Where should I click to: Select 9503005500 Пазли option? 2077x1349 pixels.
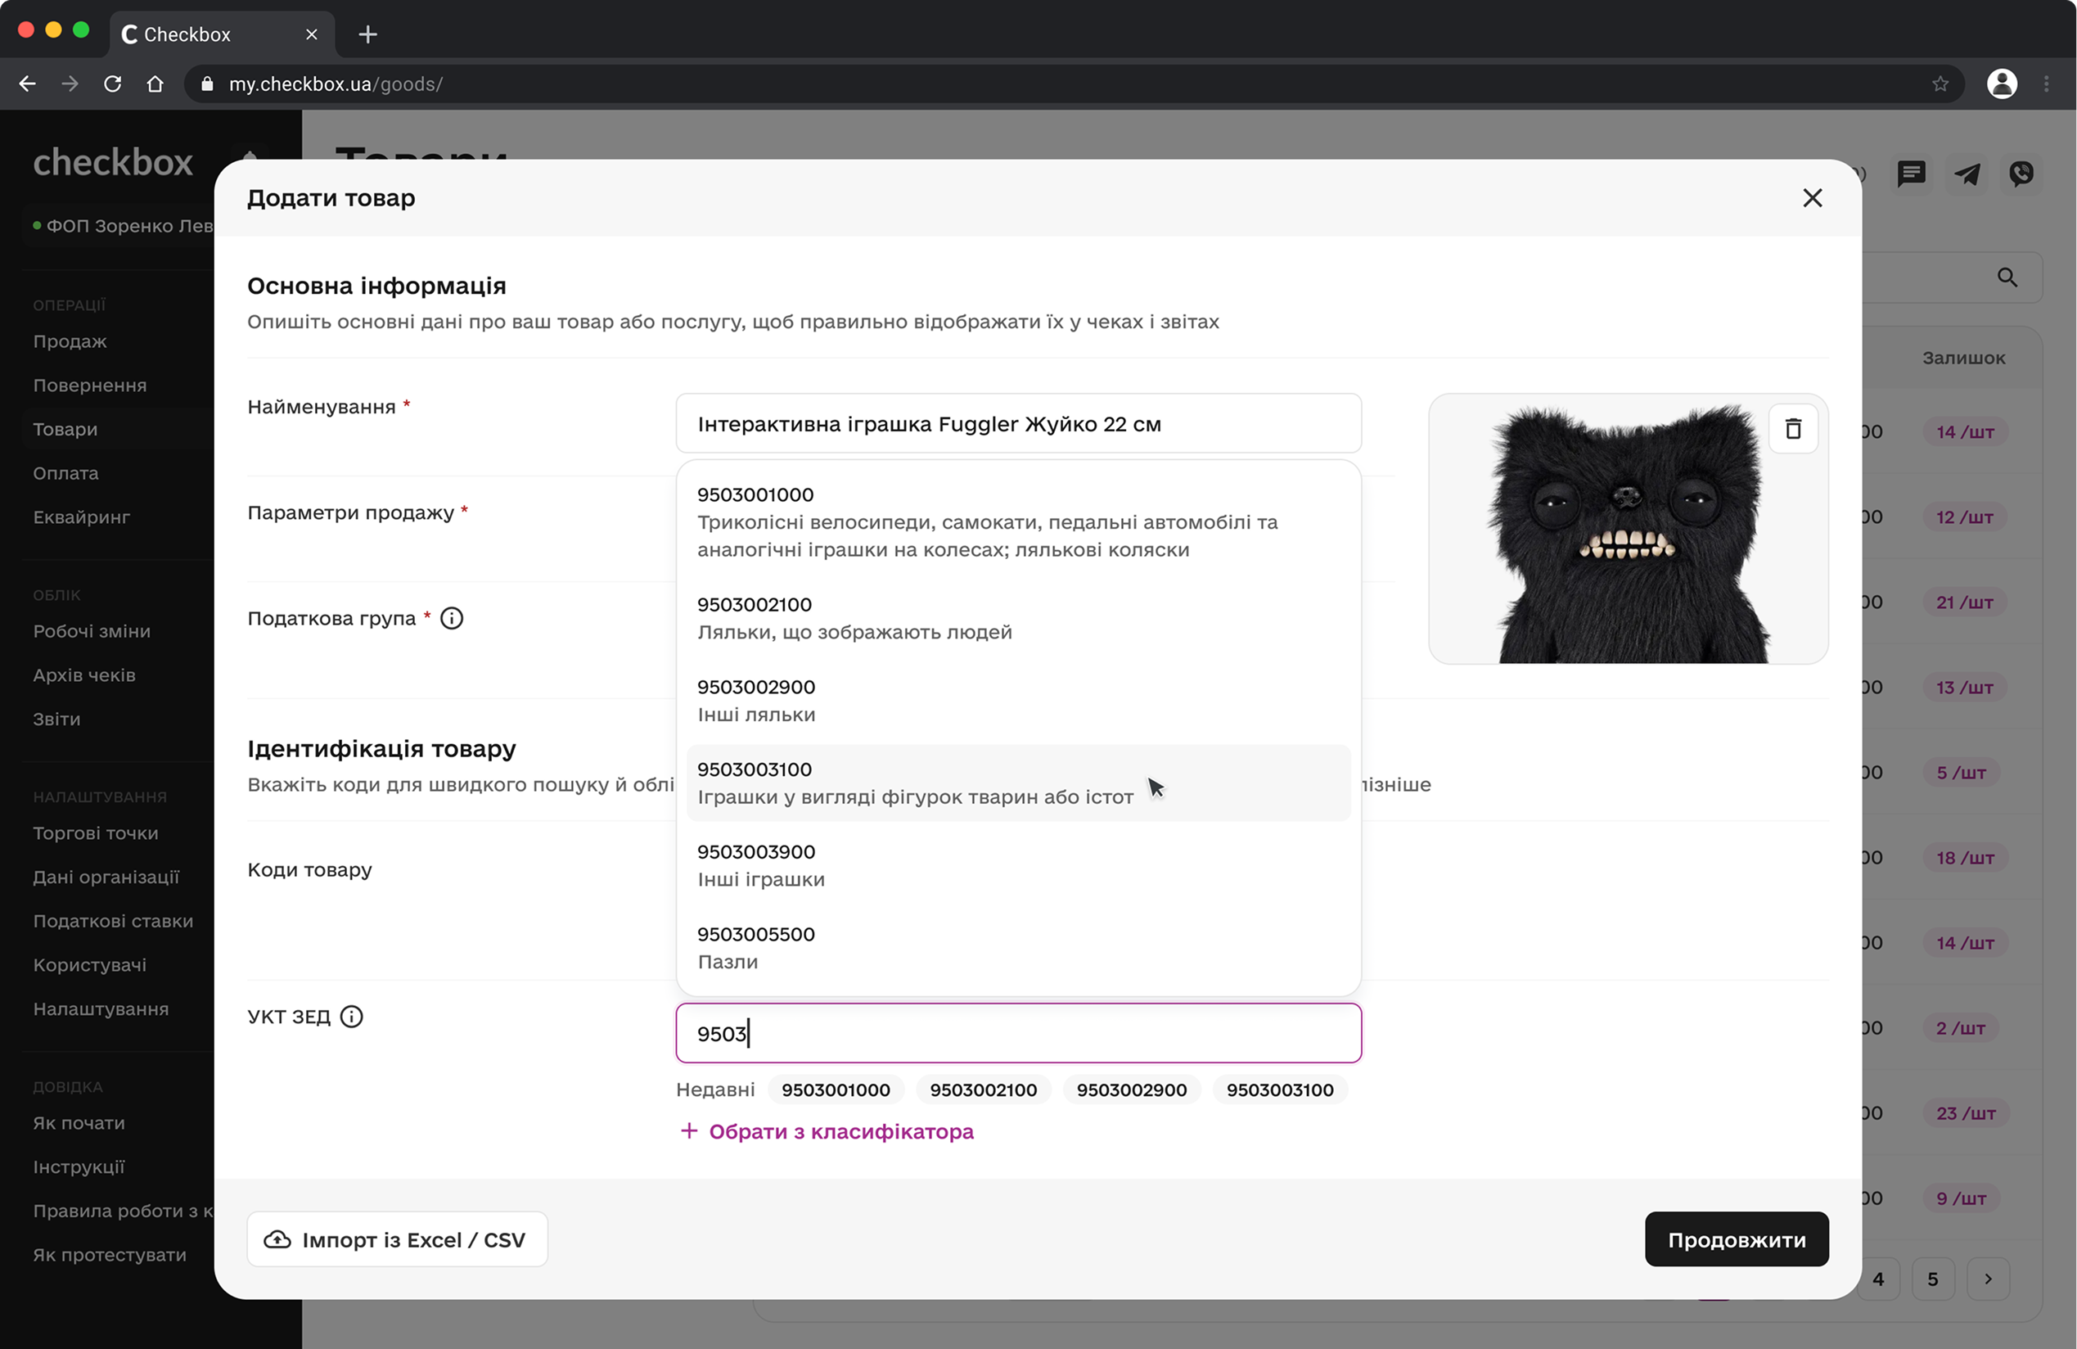coord(1018,947)
